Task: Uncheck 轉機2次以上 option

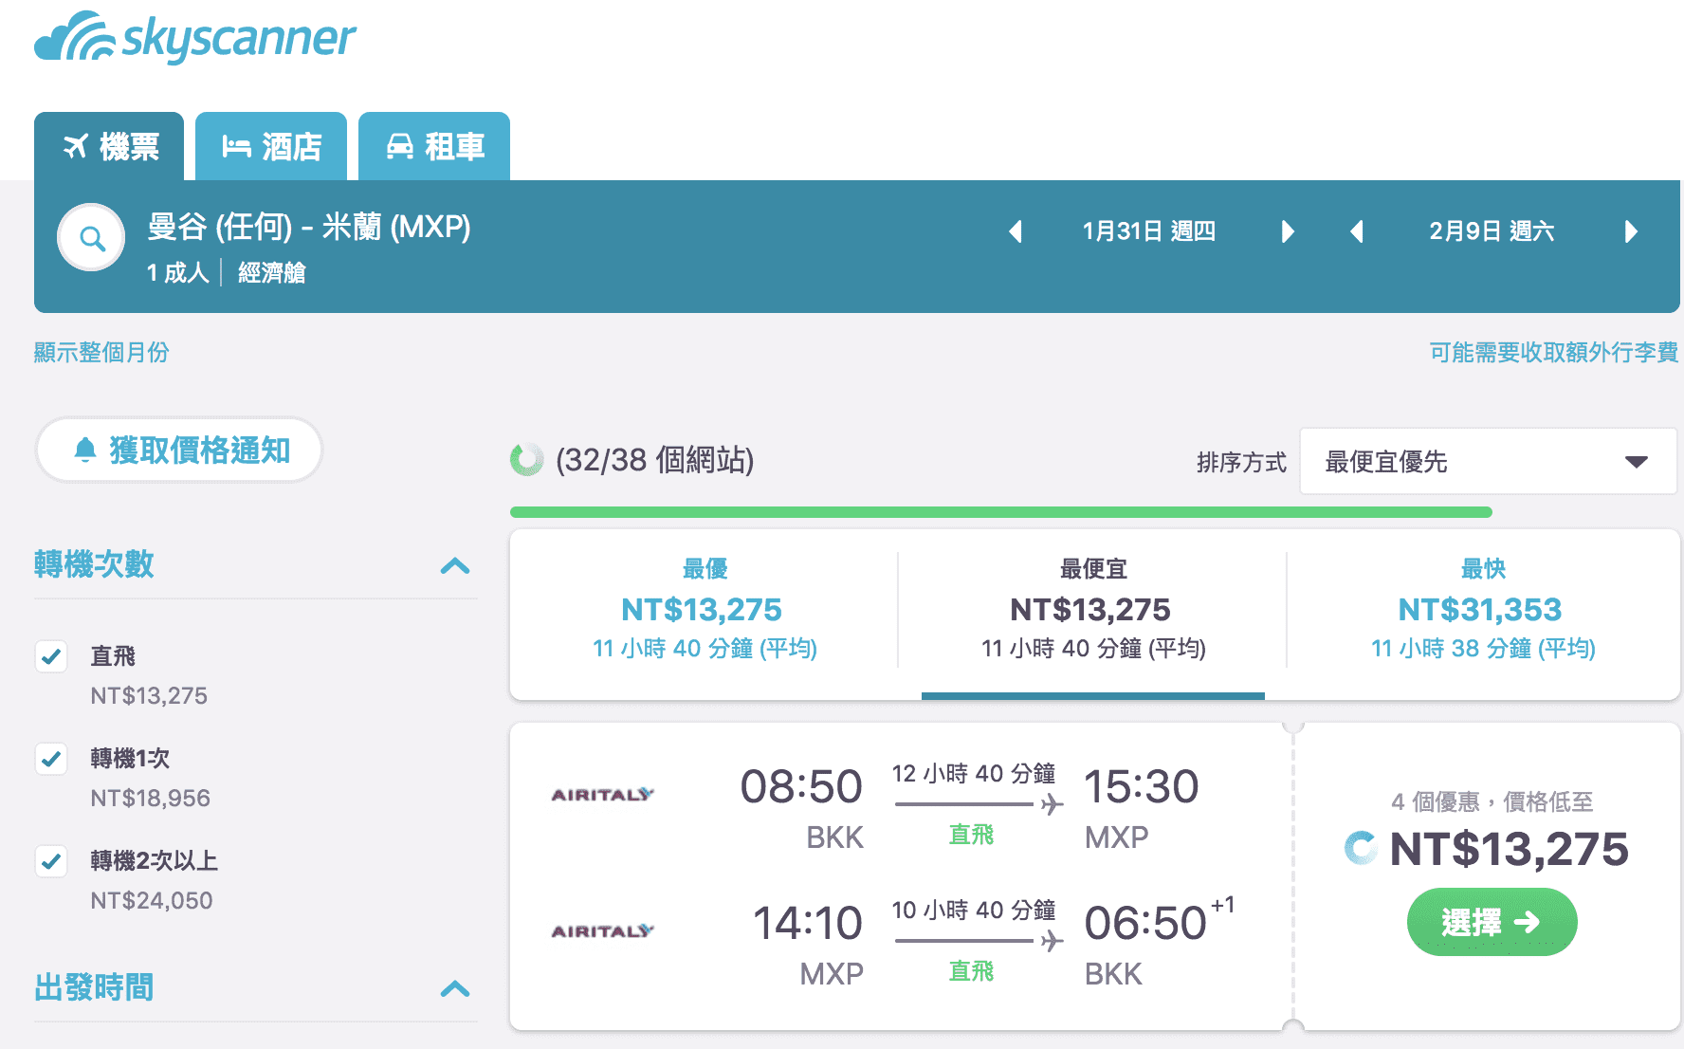Action: click(52, 861)
